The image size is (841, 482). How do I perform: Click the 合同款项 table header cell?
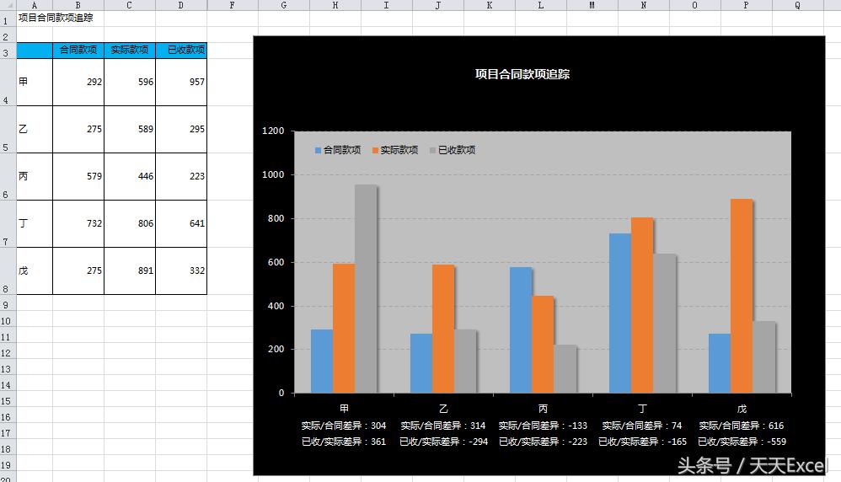click(78, 51)
